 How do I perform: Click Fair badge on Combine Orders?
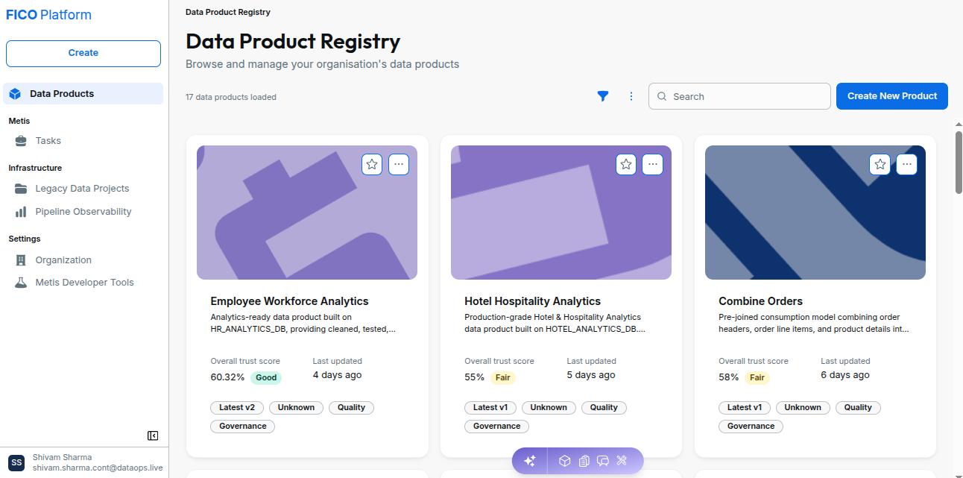point(757,377)
